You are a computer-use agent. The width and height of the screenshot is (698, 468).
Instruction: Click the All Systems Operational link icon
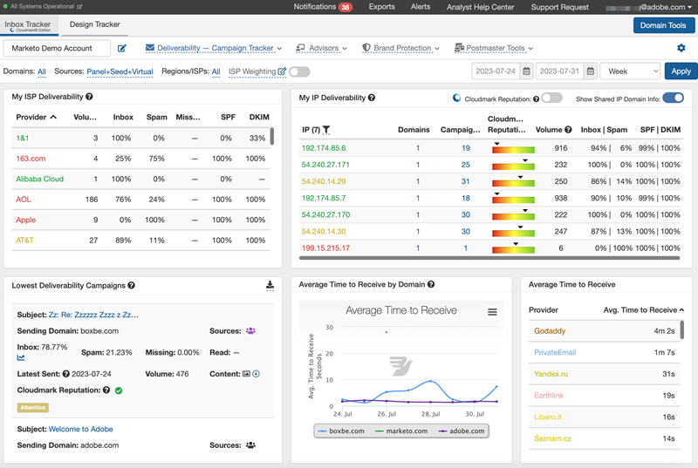(79, 7)
